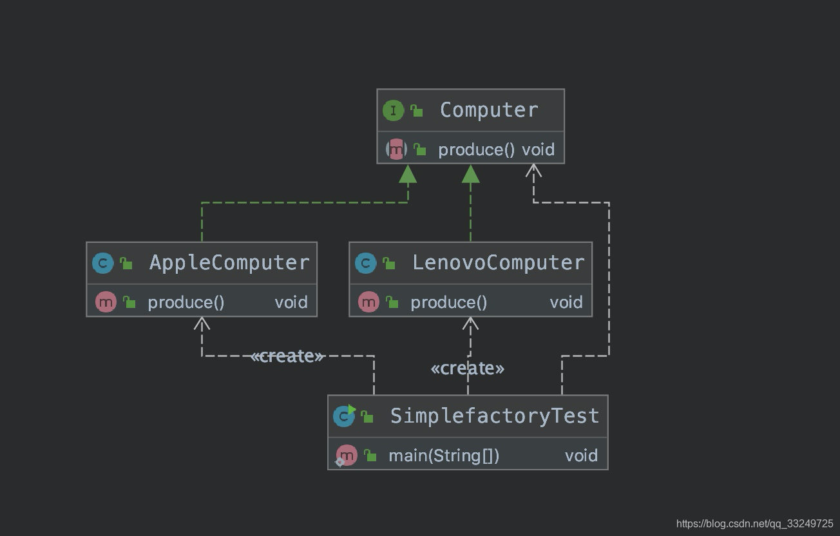Click the lock icon next to LenovoComputer title
The image size is (840, 536).
[389, 263]
